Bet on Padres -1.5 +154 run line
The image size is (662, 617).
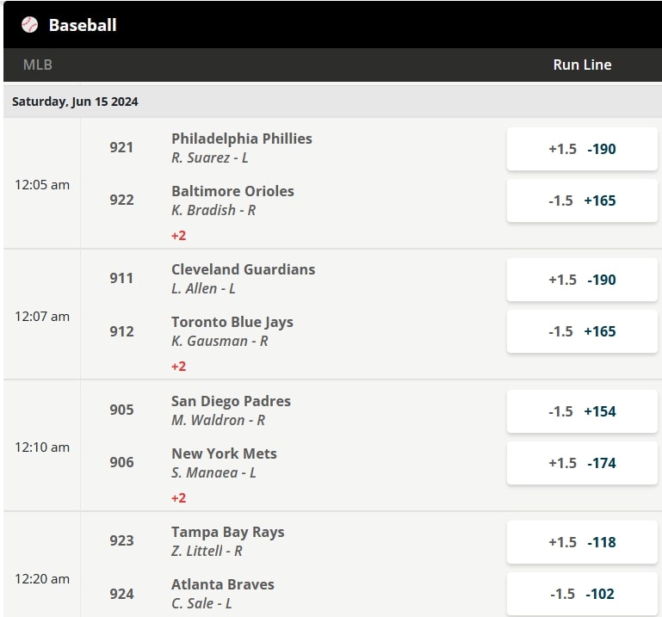click(582, 411)
